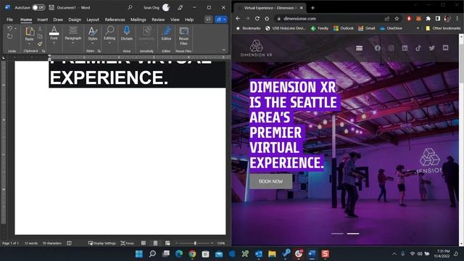Open the Help ribbon tab
This screenshot has width=464, height=261.
(189, 20)
